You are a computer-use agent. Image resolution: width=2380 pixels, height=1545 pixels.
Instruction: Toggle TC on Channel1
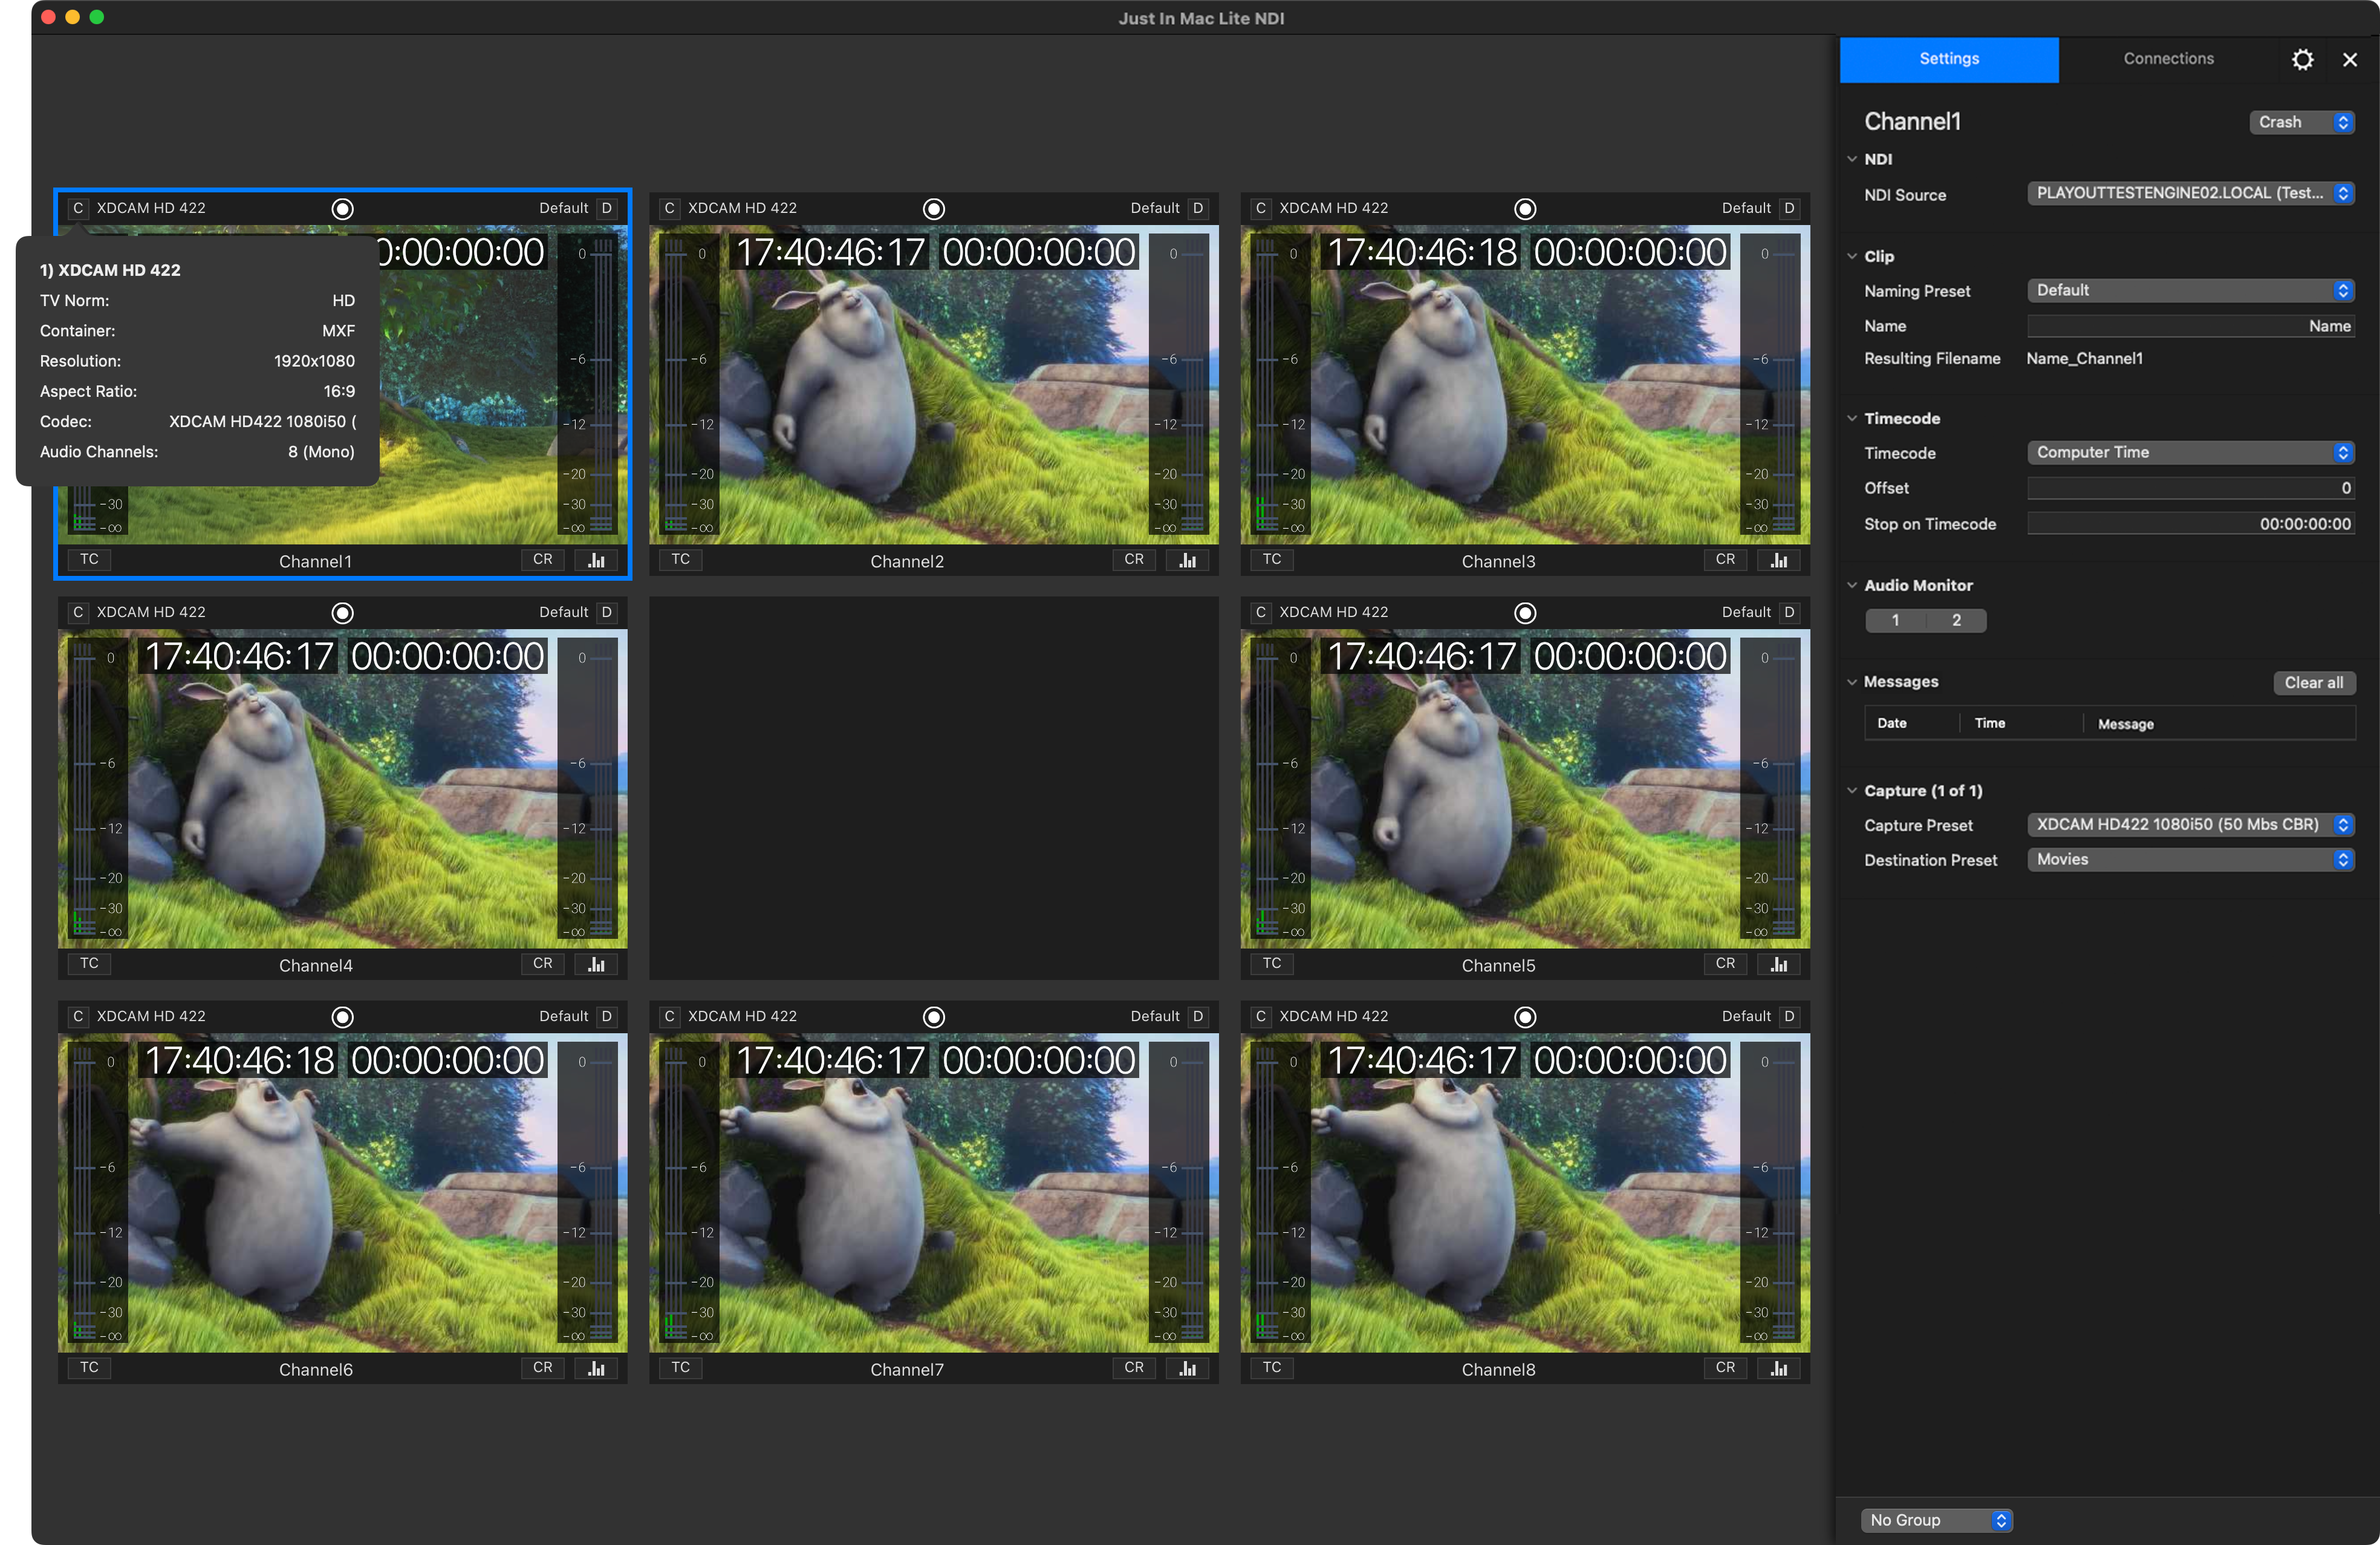(x=89, y=560)
